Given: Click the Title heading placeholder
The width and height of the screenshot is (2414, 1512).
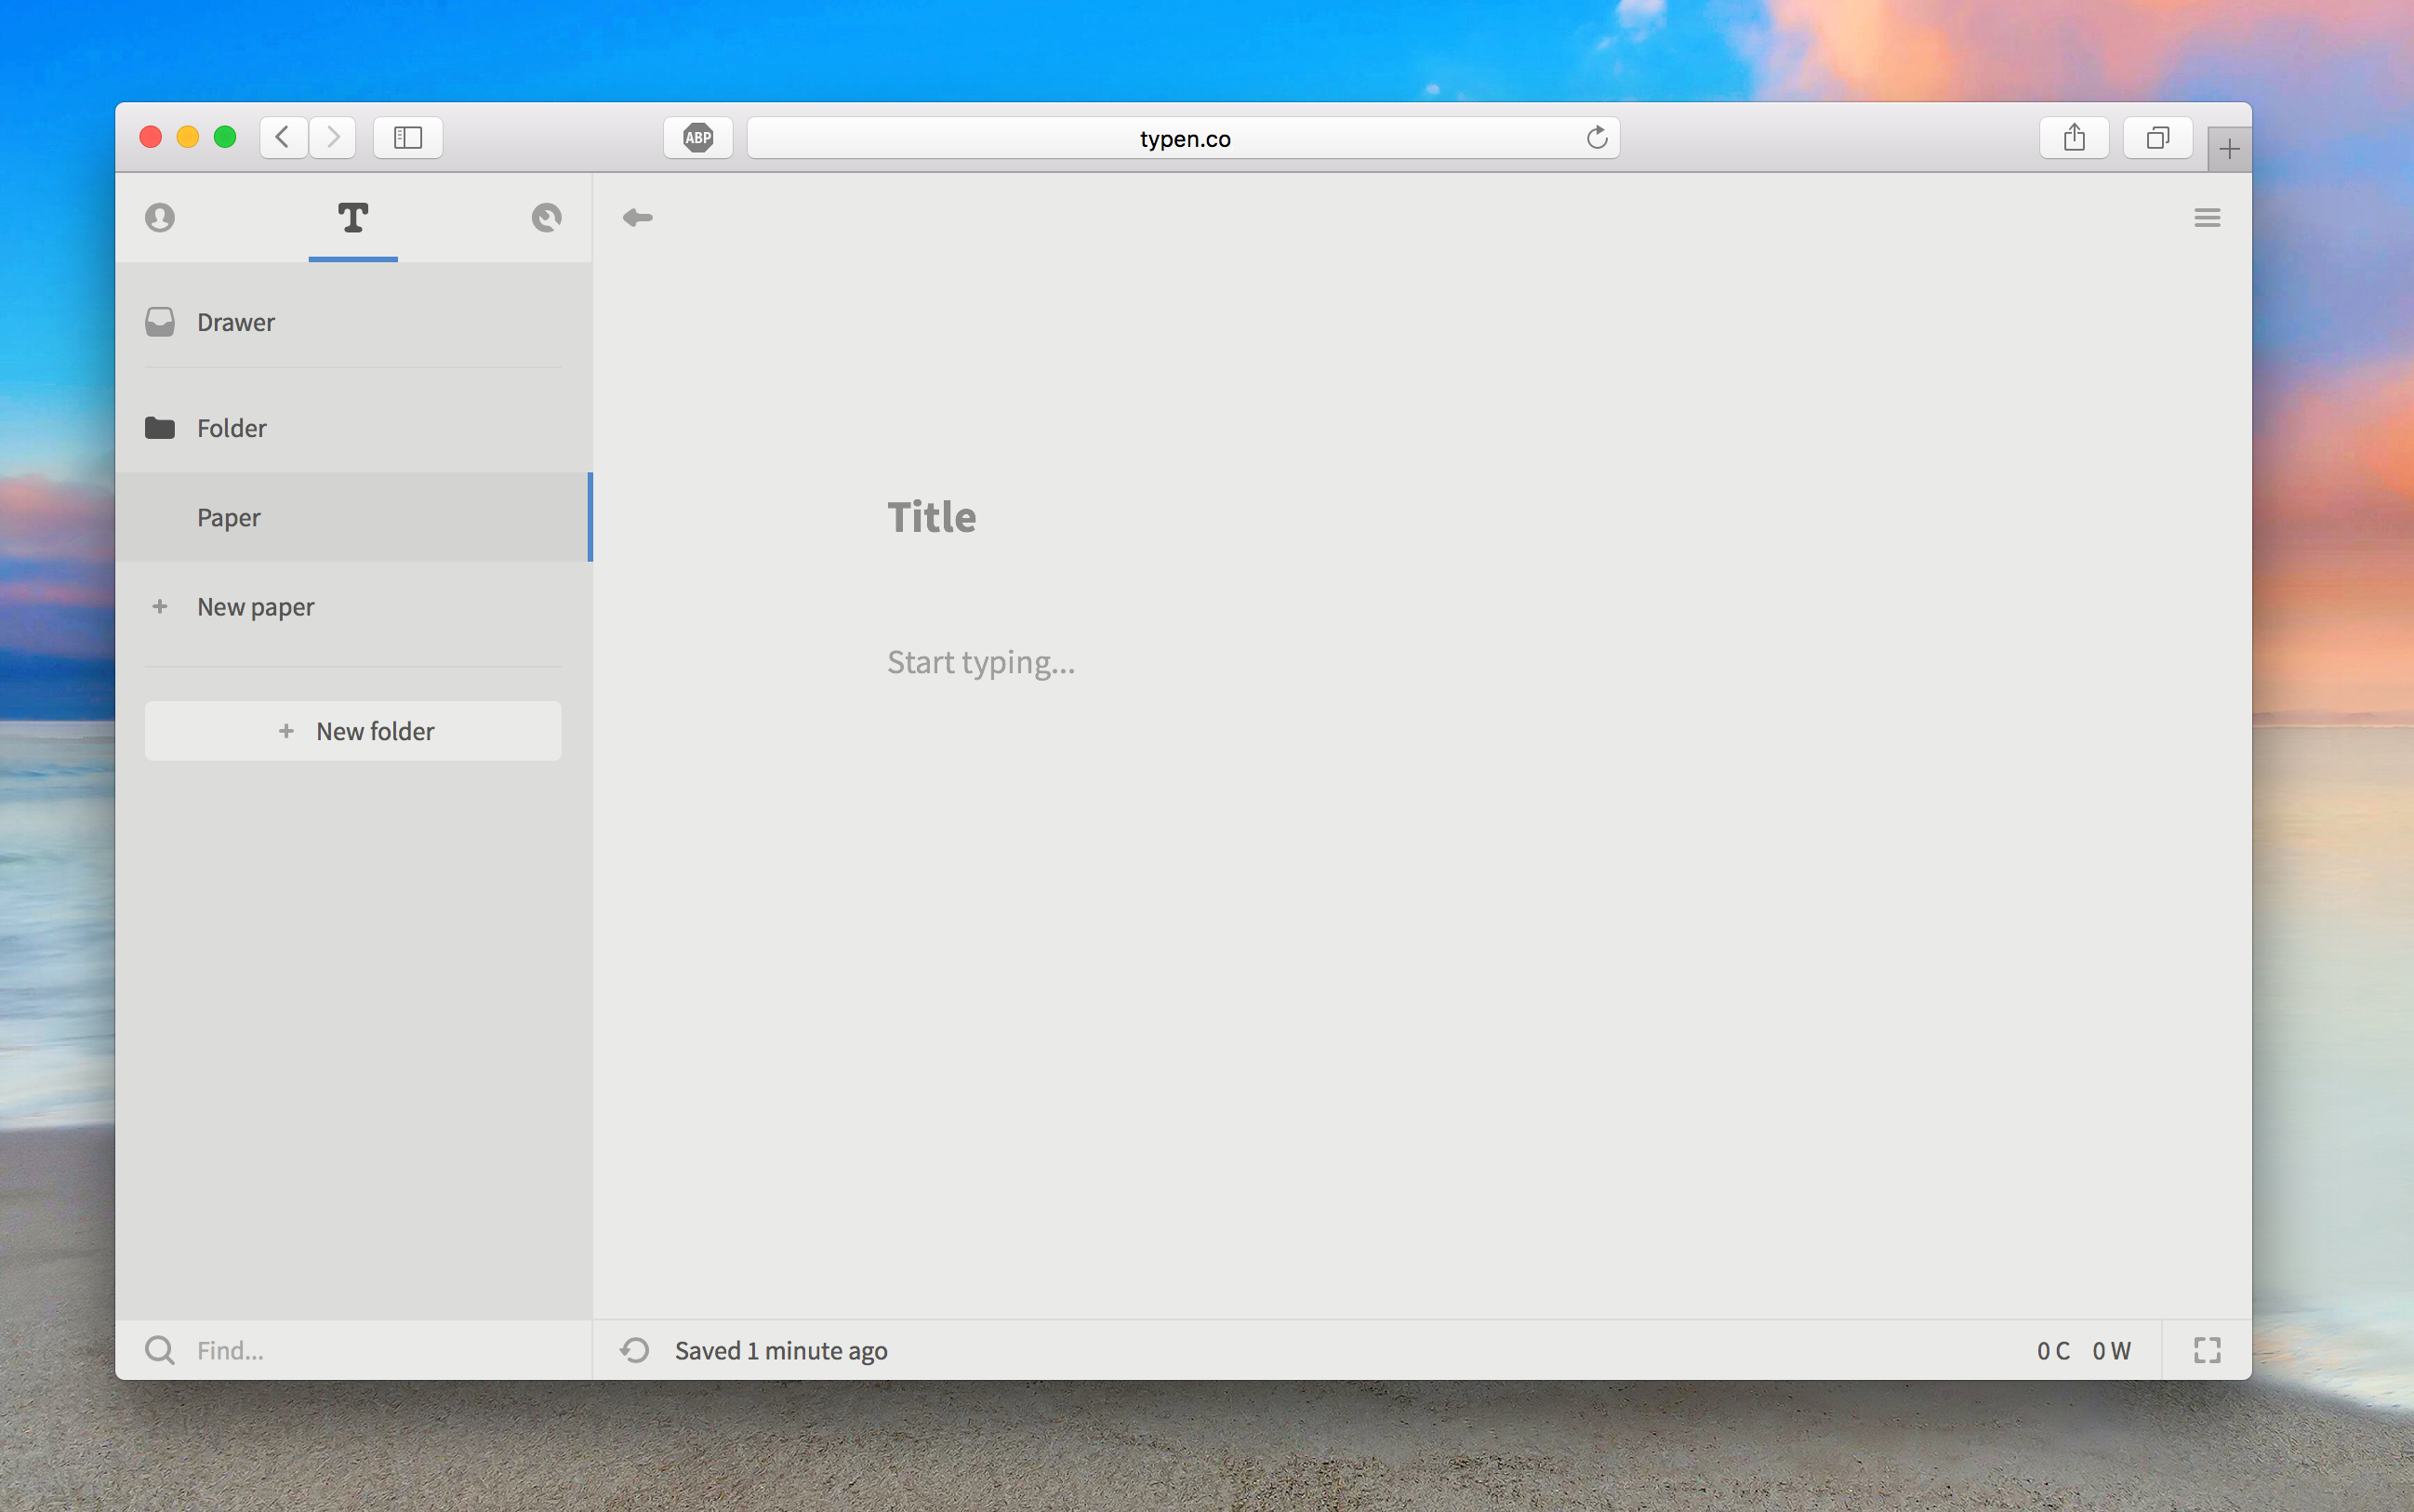Looking at the screenshot, I should pyautogui.click(x=932, y=517).
